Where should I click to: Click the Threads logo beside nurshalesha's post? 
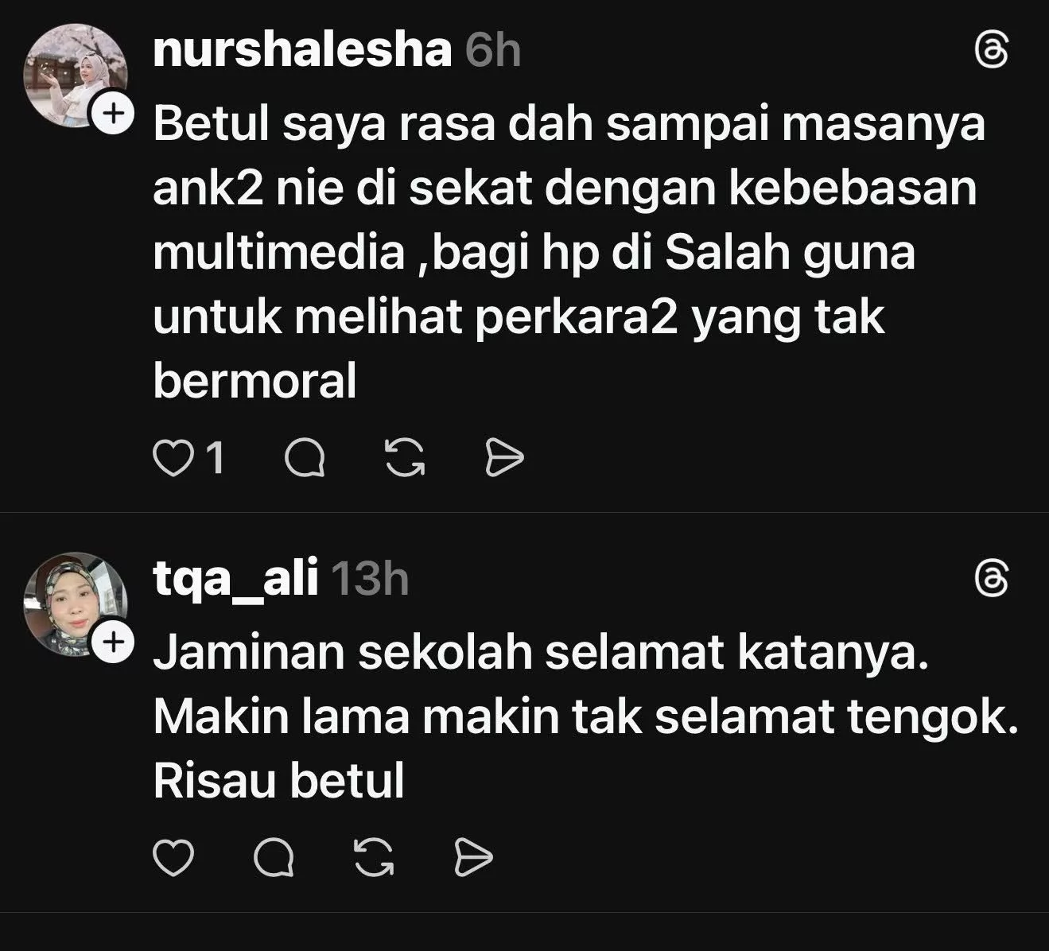[x=991, y=52]
